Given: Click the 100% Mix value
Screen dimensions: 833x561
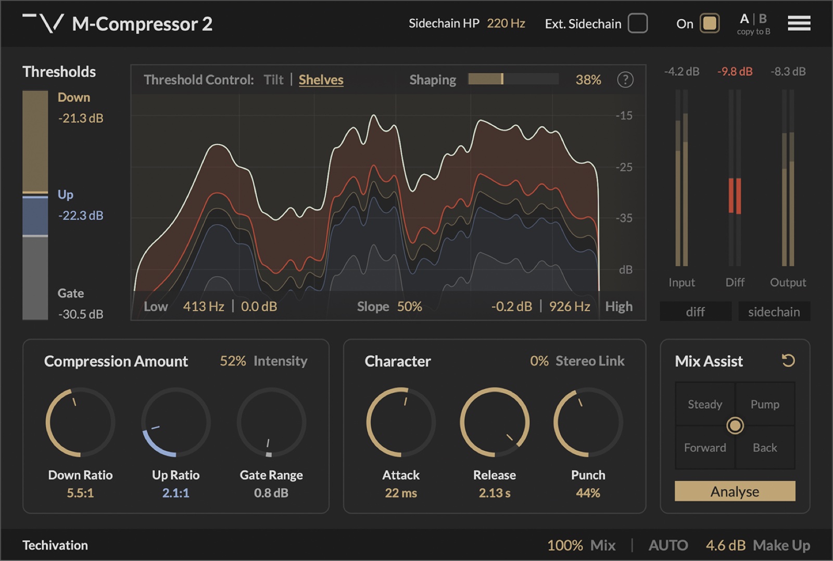Looking at the screenshot, I should (x=565, y=545).
